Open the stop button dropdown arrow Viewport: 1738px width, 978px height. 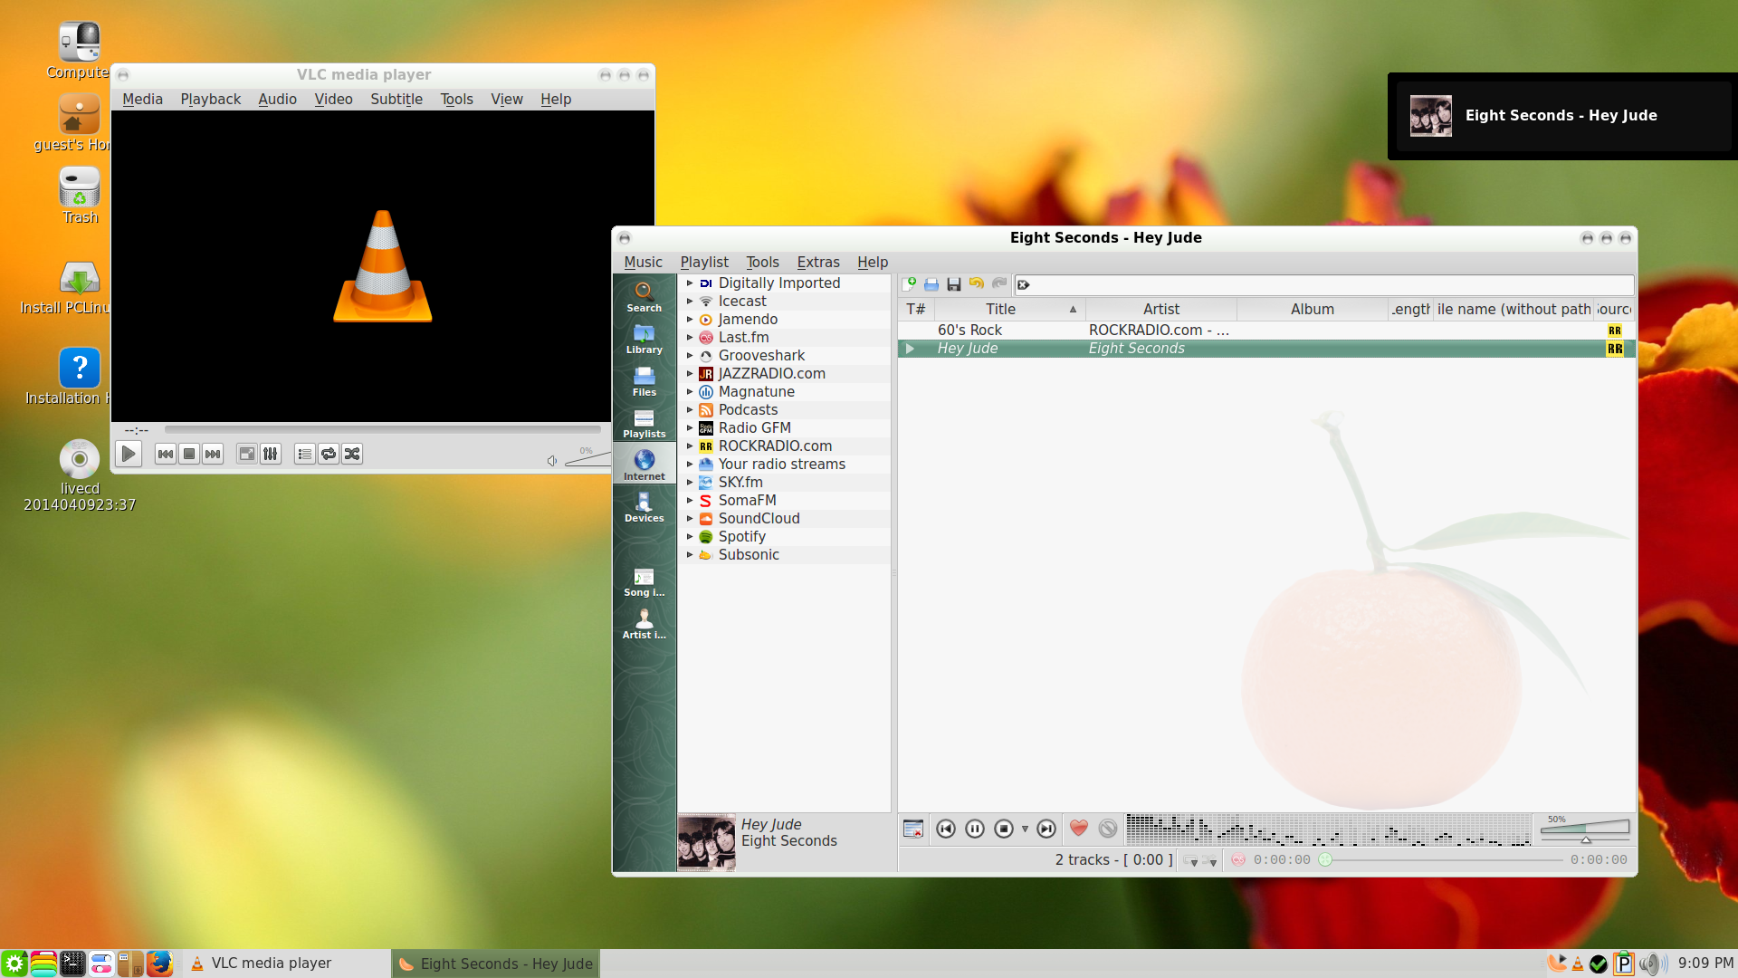click(x=1025, y=829)
